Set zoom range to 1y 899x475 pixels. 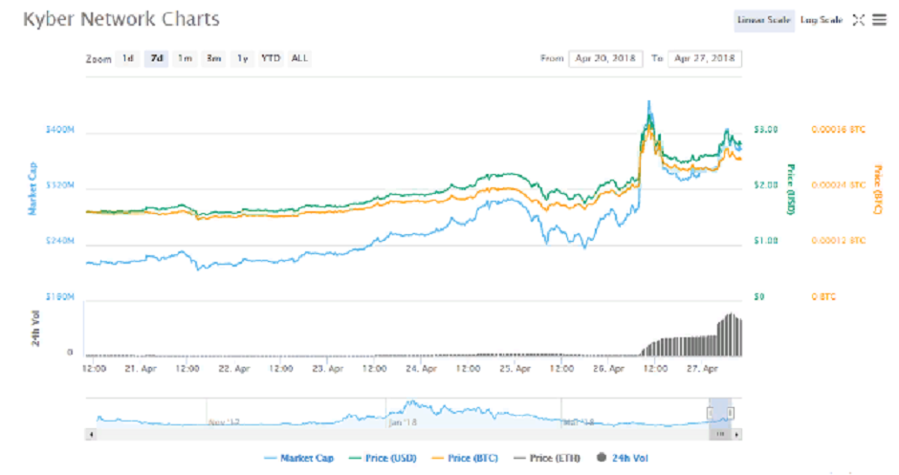243,58
